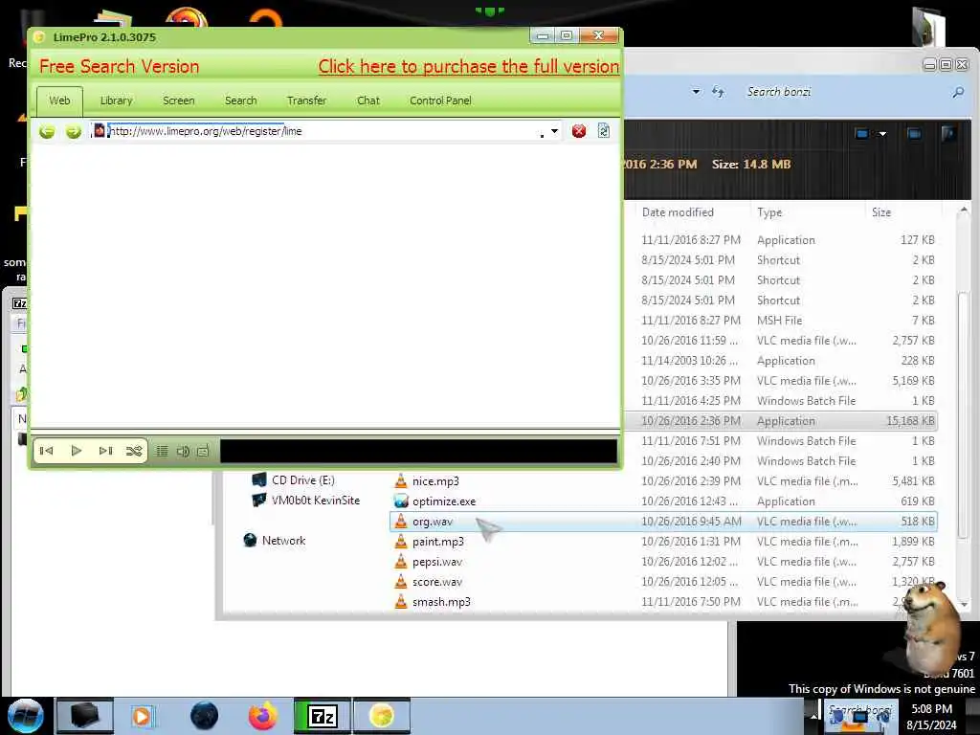Open the Explorer view options dropdown arrow
Screen dimensions: 980x735
pyautogui.click(x=882, y=134)
